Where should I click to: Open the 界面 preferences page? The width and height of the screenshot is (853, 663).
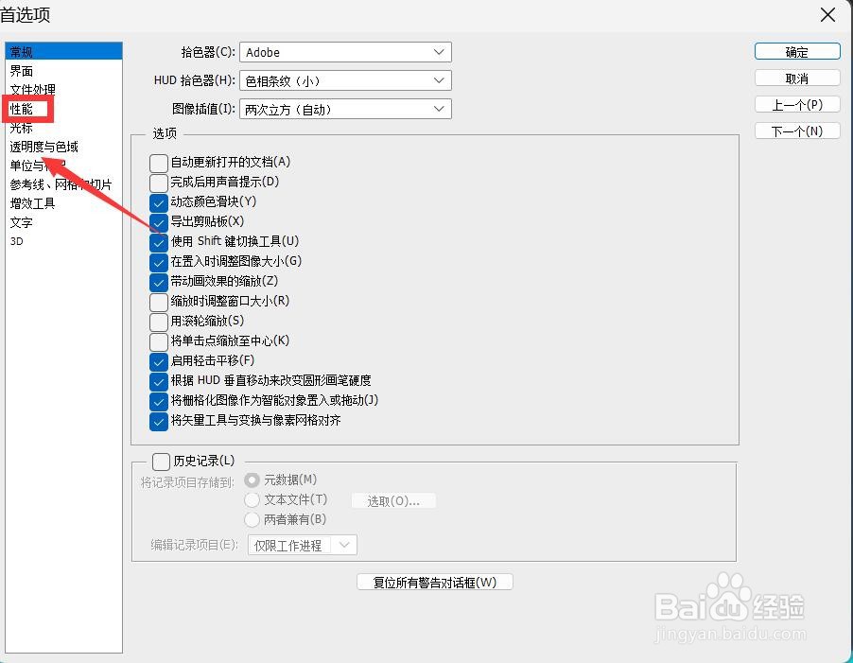tap(25, 69)
